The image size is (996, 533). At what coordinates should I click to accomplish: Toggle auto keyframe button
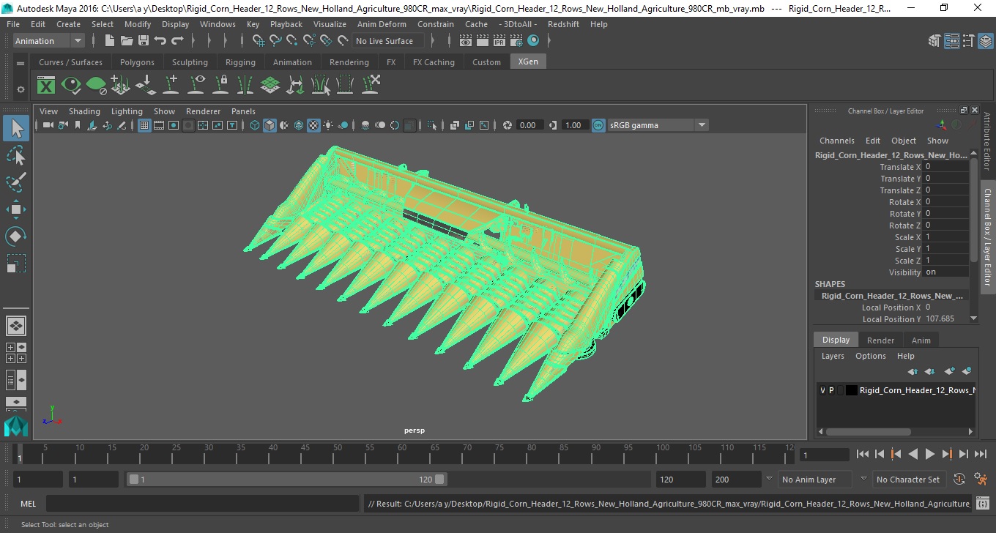[960, 480]
